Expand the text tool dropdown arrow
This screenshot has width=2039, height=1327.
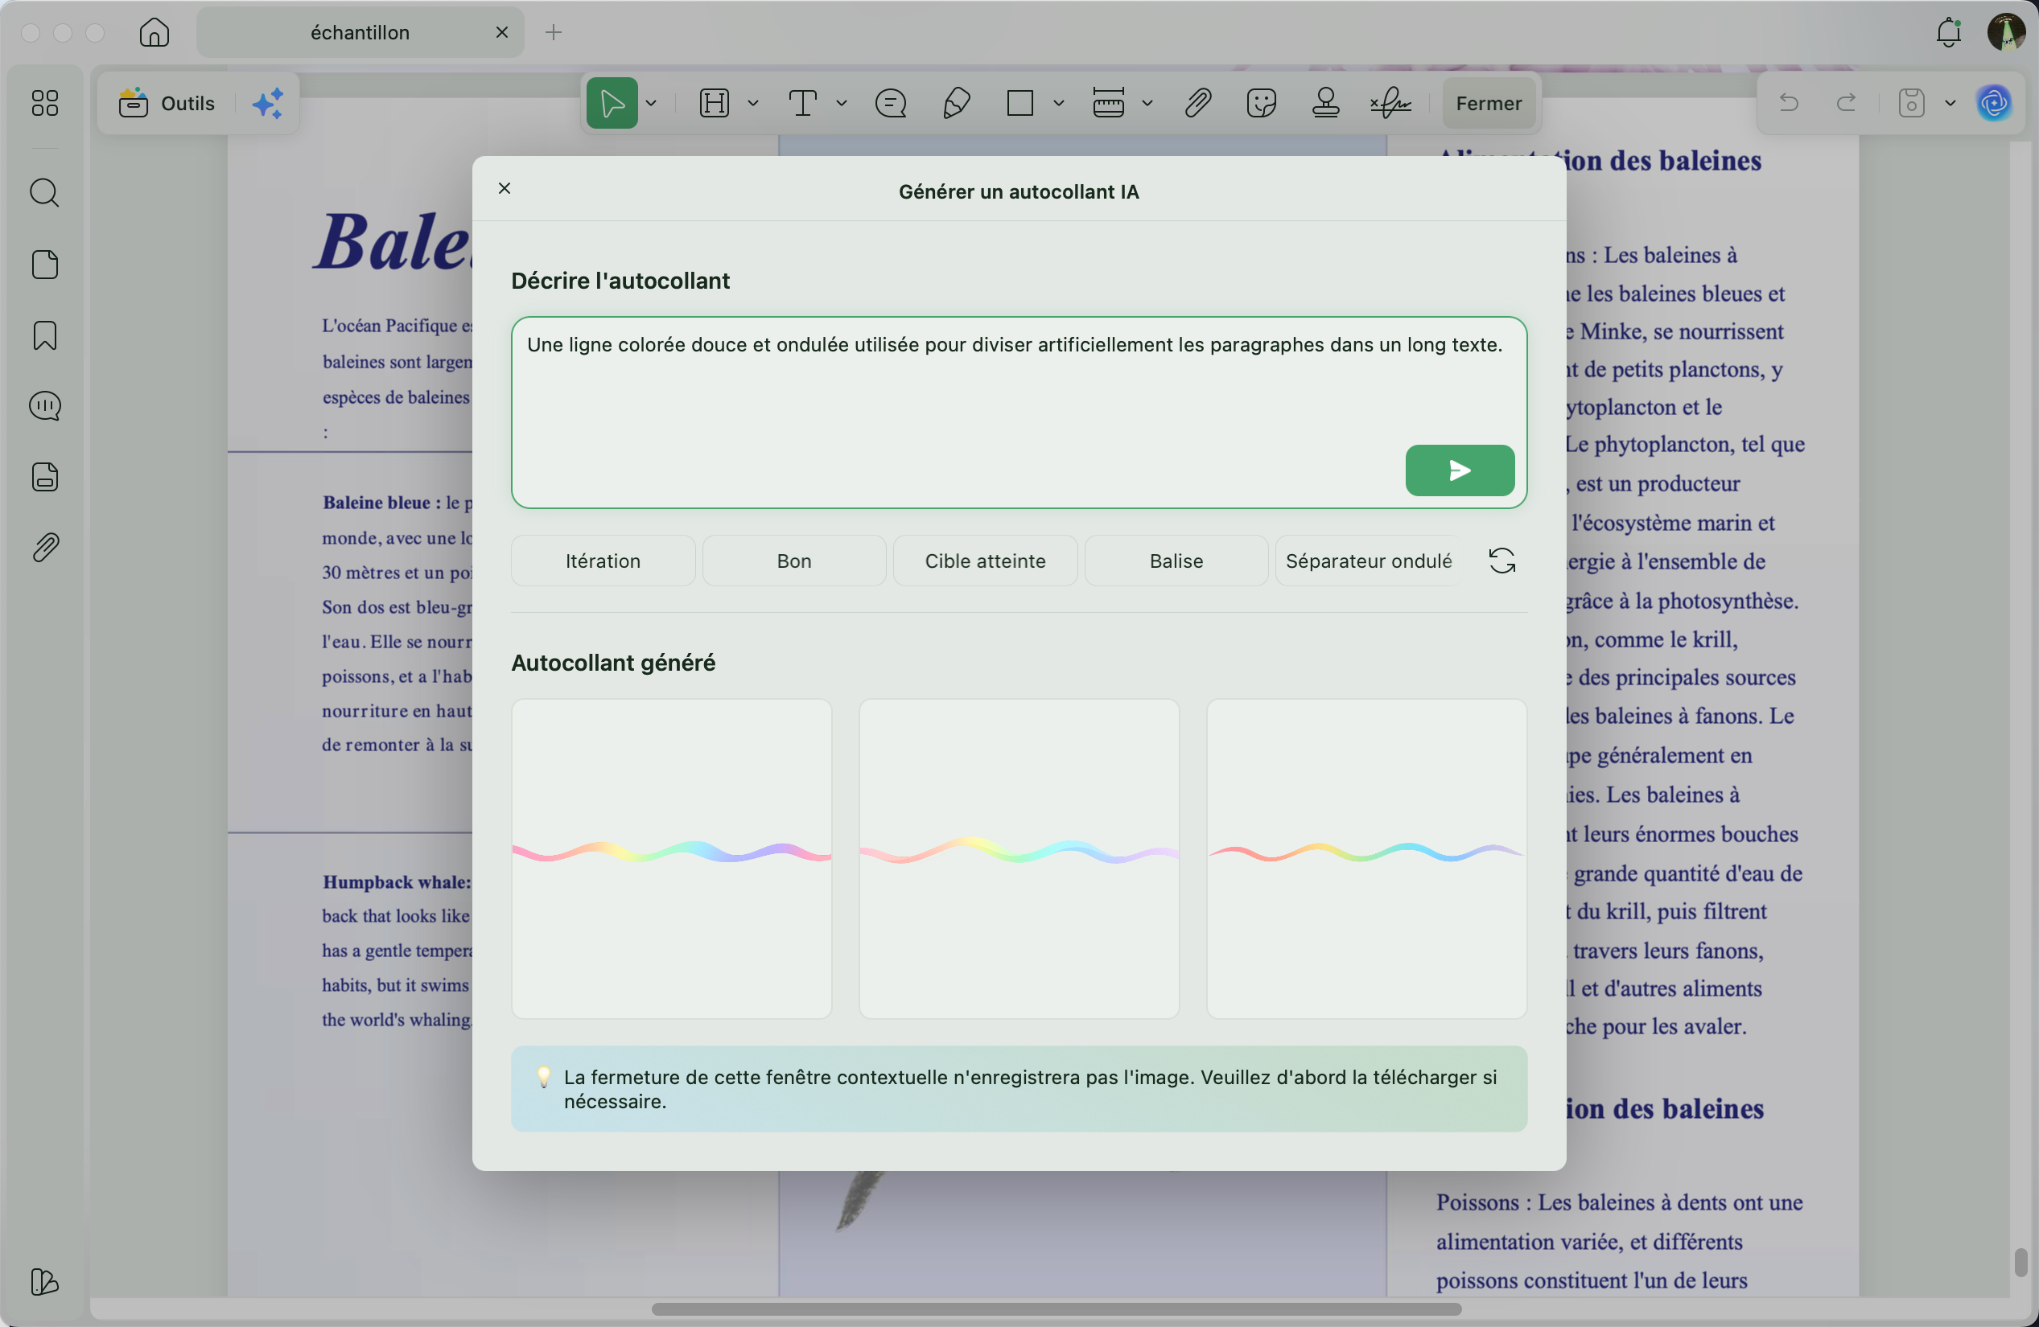click(x=842, y=104)
